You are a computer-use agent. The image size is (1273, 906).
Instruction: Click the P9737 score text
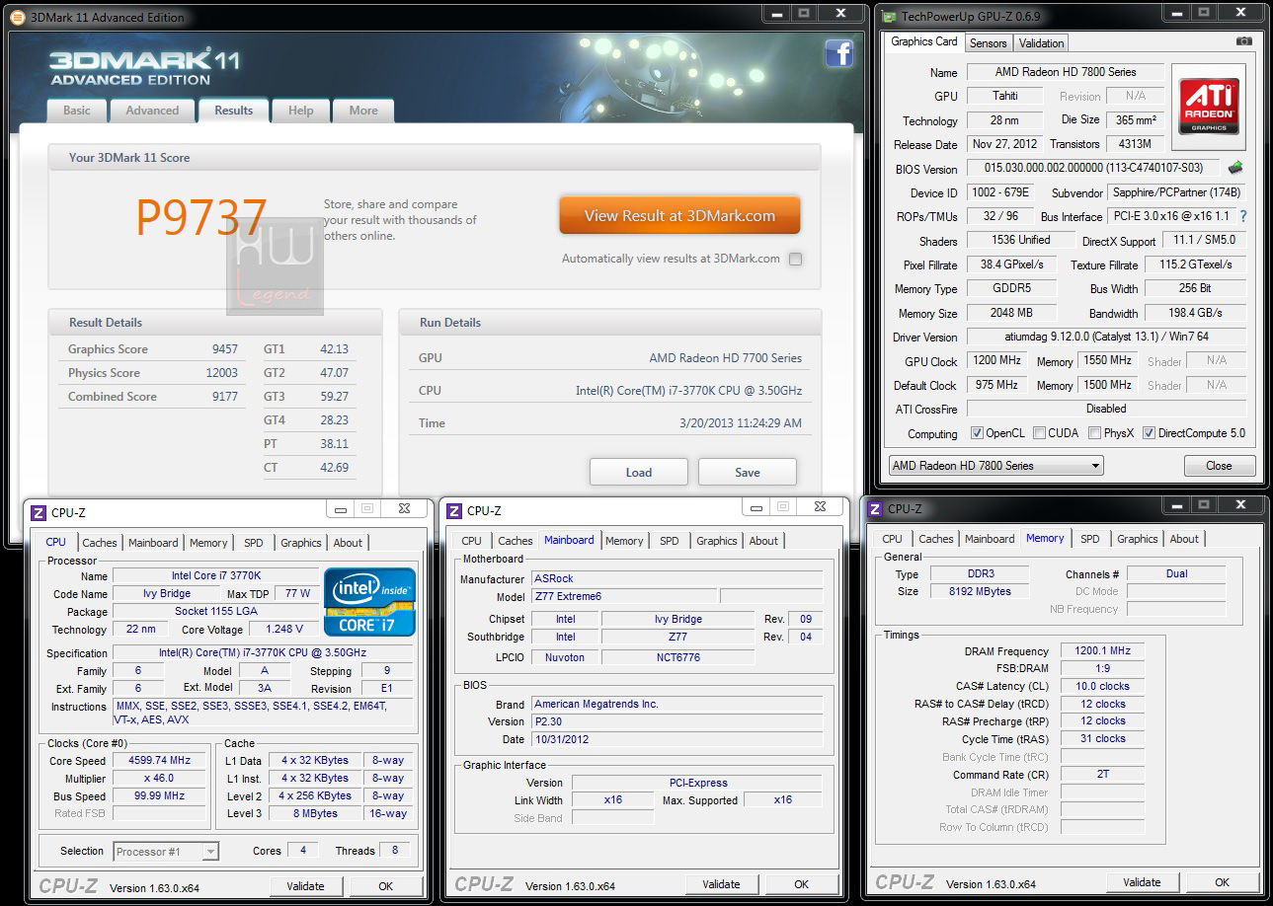[x=201, y=217]
